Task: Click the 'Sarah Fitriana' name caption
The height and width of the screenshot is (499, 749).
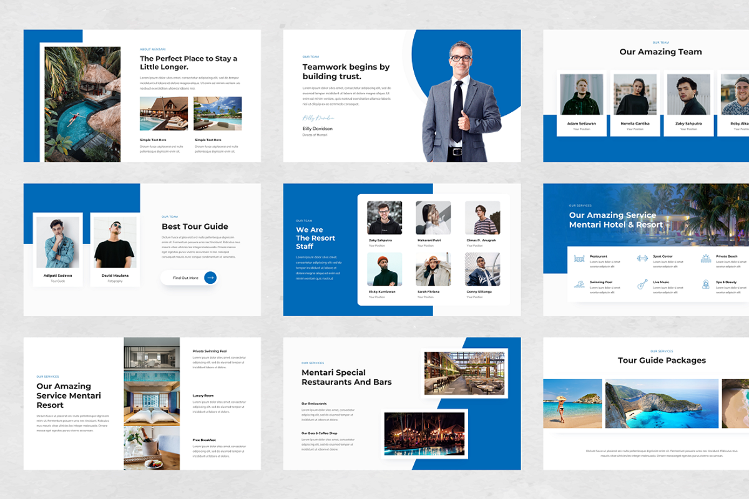Action: [428, 292]
